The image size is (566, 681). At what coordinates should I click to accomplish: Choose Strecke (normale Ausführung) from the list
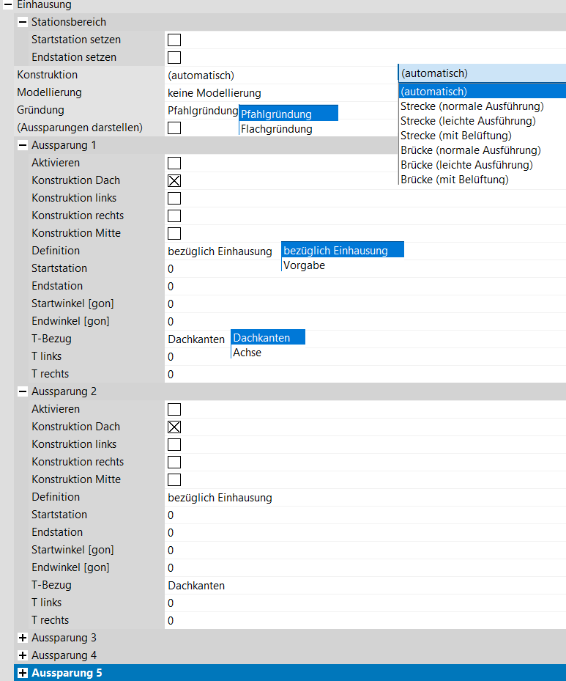(x=472, y=106)
